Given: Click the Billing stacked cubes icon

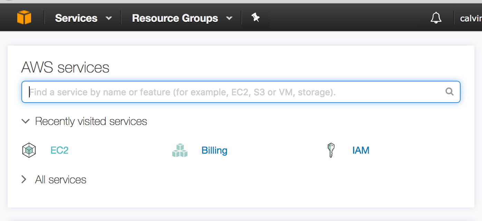Looking at the screenshot, I should pos(180,150).
